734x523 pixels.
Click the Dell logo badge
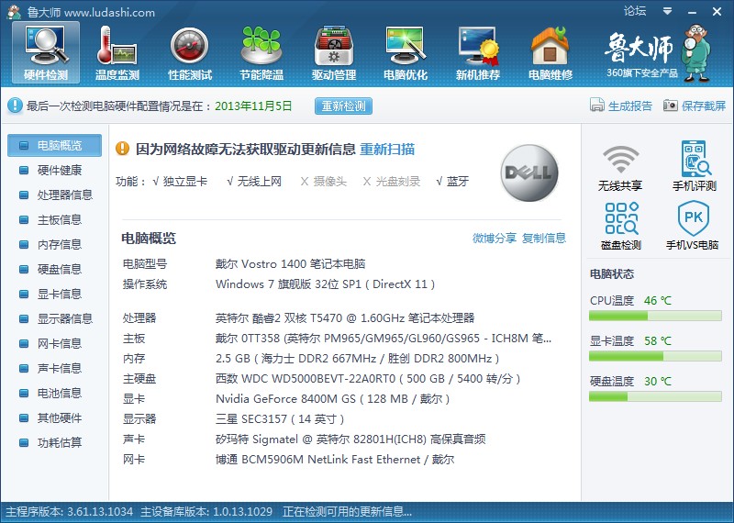pos(529,172)
